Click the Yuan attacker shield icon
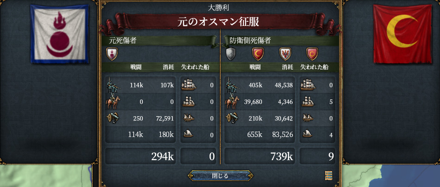Screen dimensions: 440x187 tap(112, 54)
